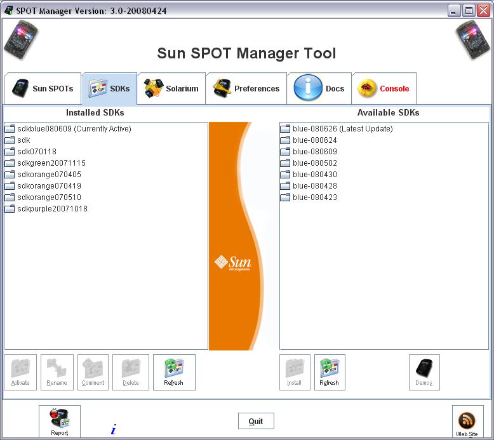The height and width of the screenshot is (440, 494).
Task: Click the Demos button icon
Action: (x=424, y=372)
